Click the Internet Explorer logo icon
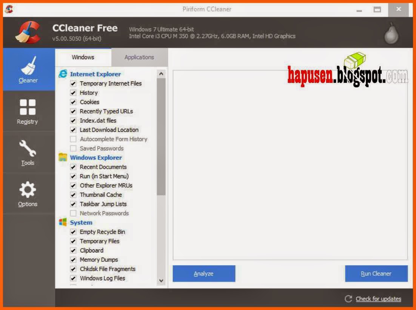The height and width of the screenshot is (310, 416). (x=63, y=74)
